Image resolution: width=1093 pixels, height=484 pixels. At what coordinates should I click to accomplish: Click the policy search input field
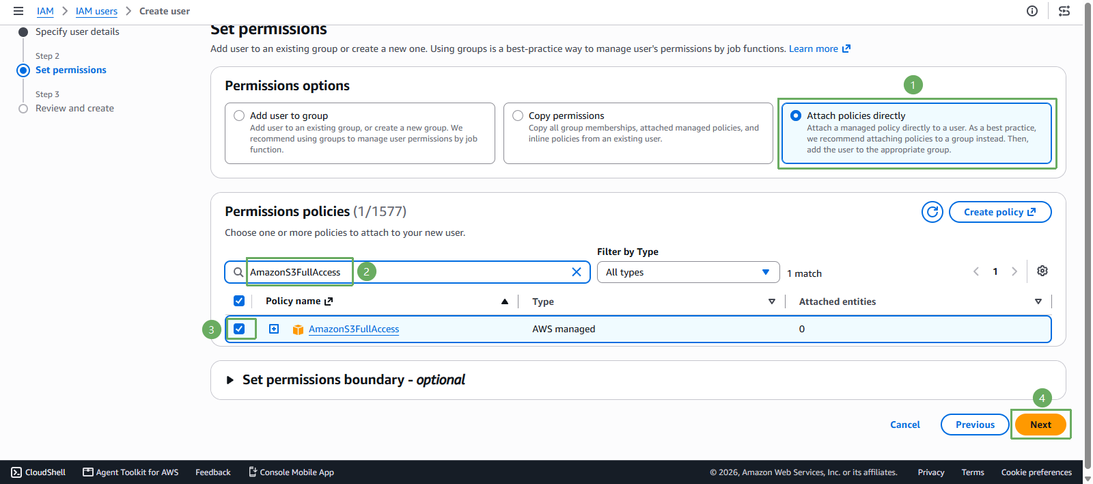408,272
